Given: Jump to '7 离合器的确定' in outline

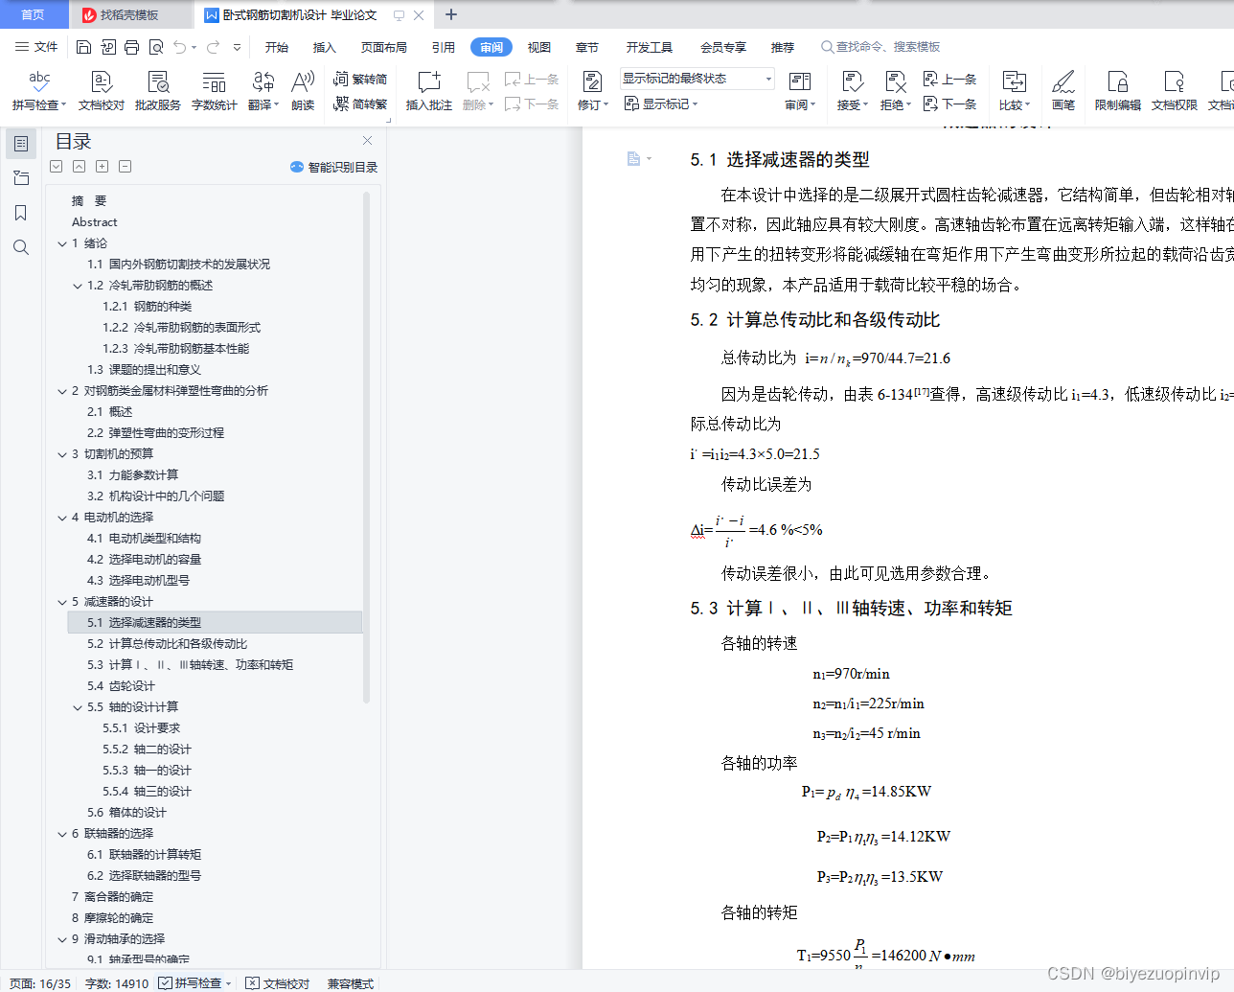Looking at the screenshot, I should pyautogui.click(x=112, y=897).
